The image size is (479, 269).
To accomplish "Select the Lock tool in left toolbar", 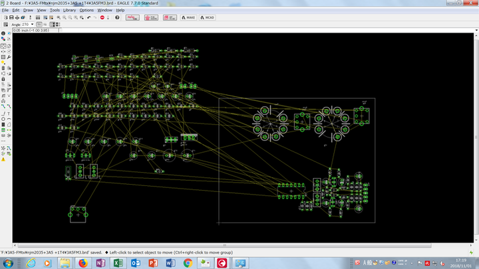I will tap(3, 78).
